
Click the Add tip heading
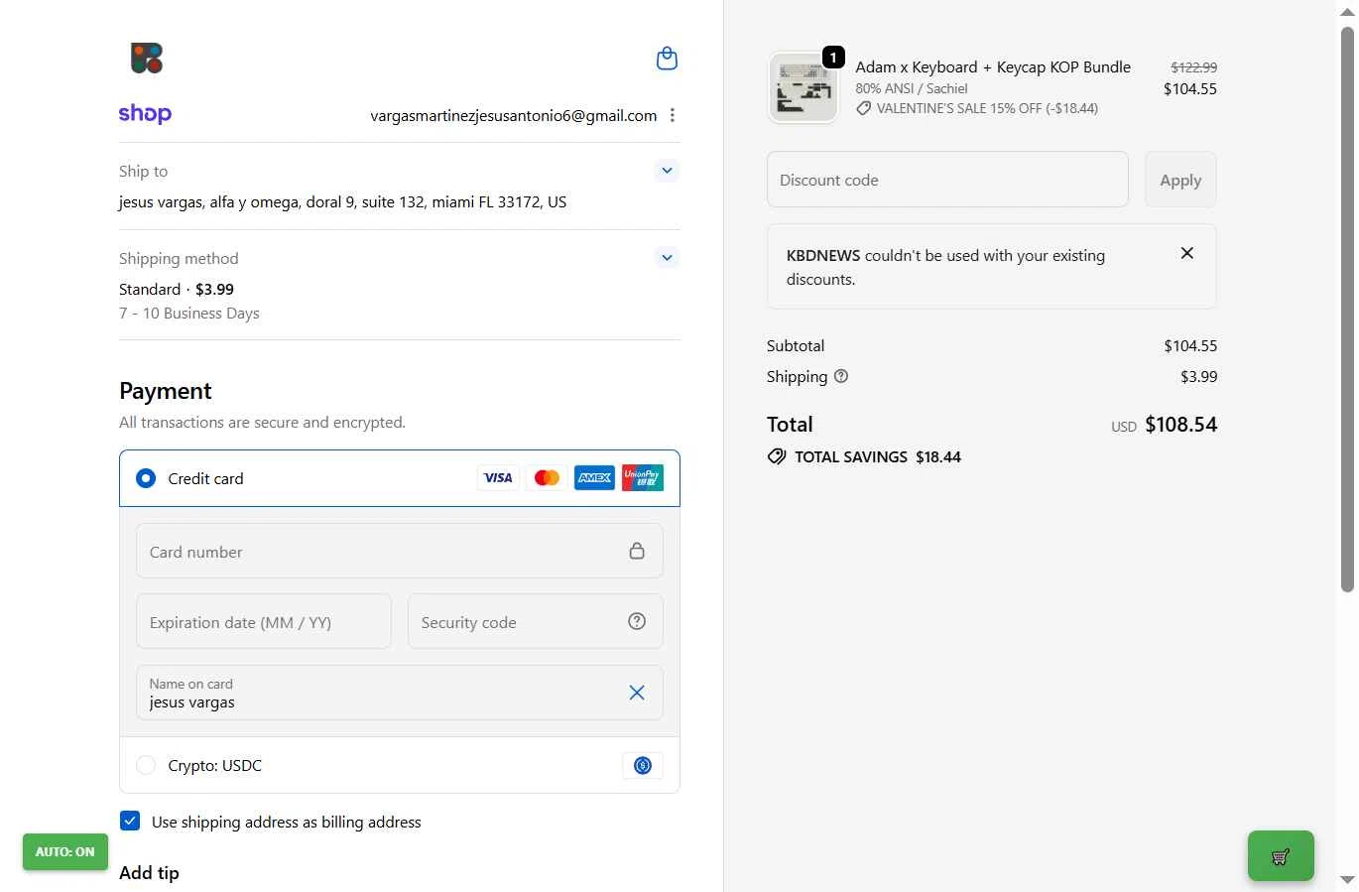tap(149, 873)
